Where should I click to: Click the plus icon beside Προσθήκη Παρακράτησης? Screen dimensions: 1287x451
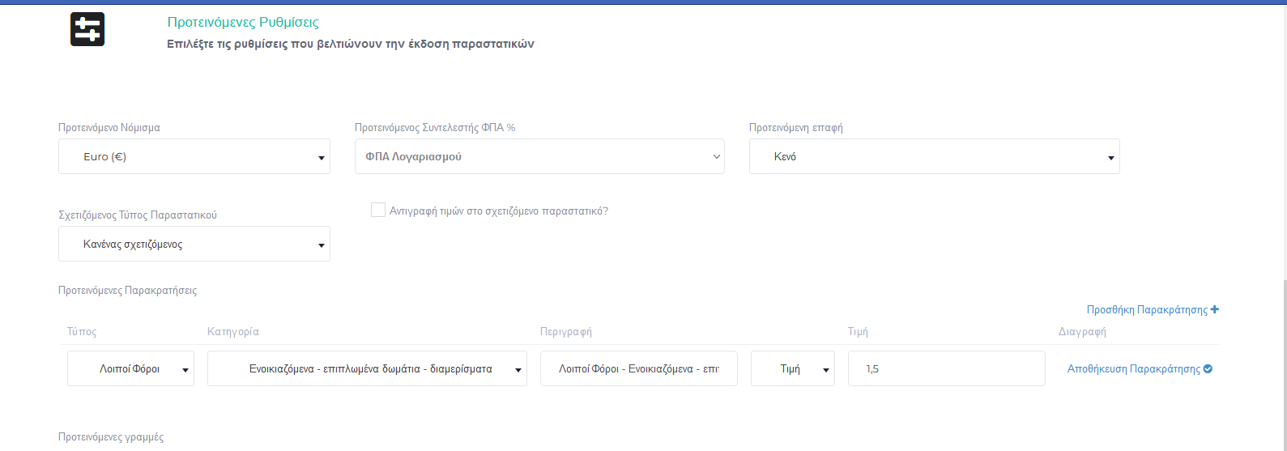(x=1215, y=309)
